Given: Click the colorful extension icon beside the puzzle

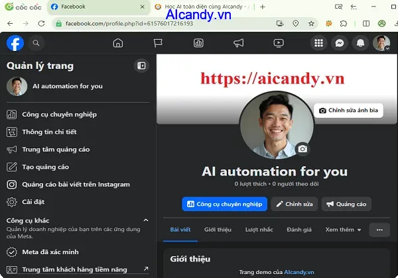Looking at the screenshot, I should click(x=329, y=24).
